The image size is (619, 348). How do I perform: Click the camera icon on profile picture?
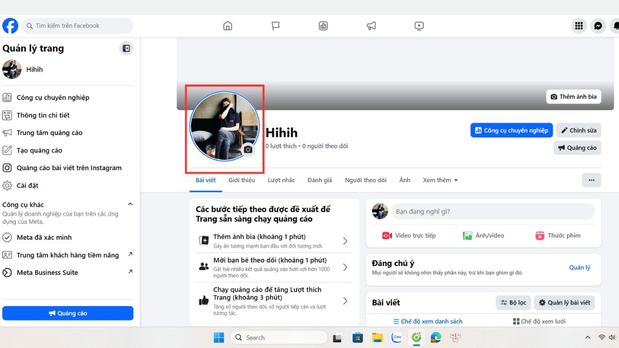(x=248, y=150)
